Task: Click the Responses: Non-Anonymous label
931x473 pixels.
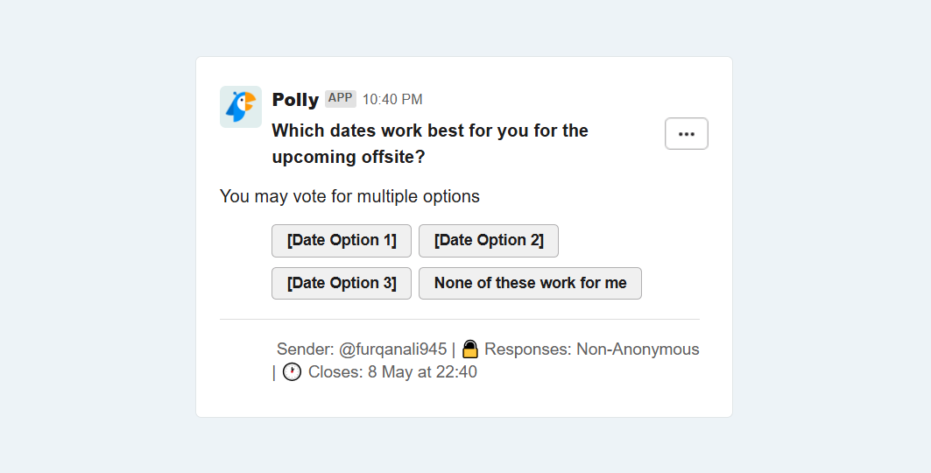Action: 592,349
